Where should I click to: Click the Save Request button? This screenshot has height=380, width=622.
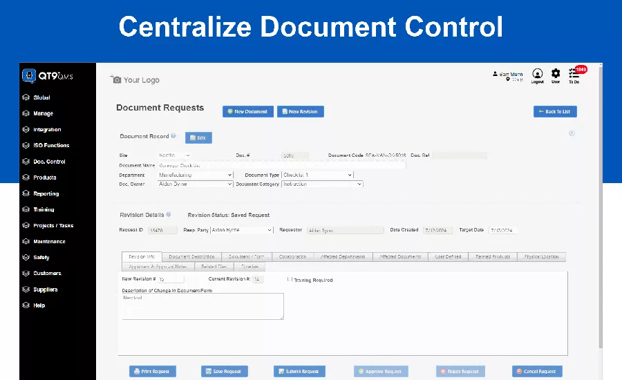pyautogui.click(x=225, y=371)
